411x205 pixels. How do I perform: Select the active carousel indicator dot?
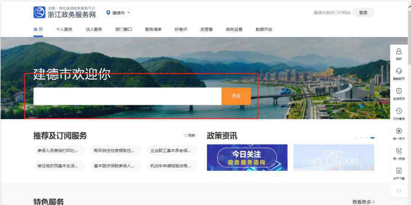(x=372, y=138)
